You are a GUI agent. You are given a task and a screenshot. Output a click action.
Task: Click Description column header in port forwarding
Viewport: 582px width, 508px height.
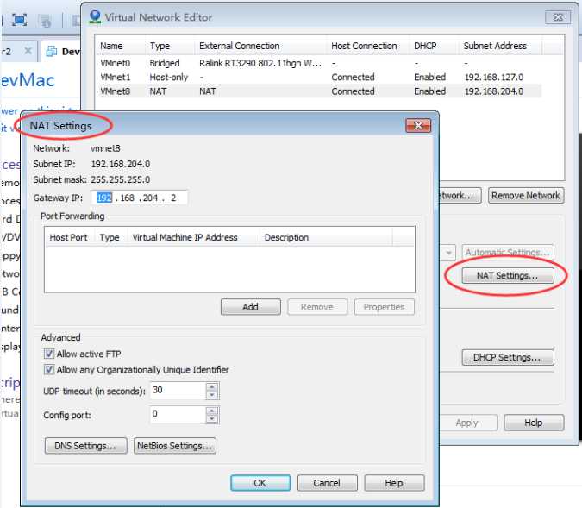(326, 237)
